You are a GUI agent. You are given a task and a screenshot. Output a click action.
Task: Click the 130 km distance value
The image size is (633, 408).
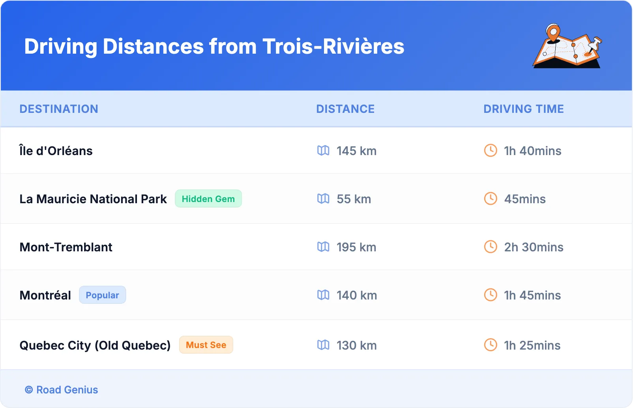pyautogui.click(x=357, y=345)
